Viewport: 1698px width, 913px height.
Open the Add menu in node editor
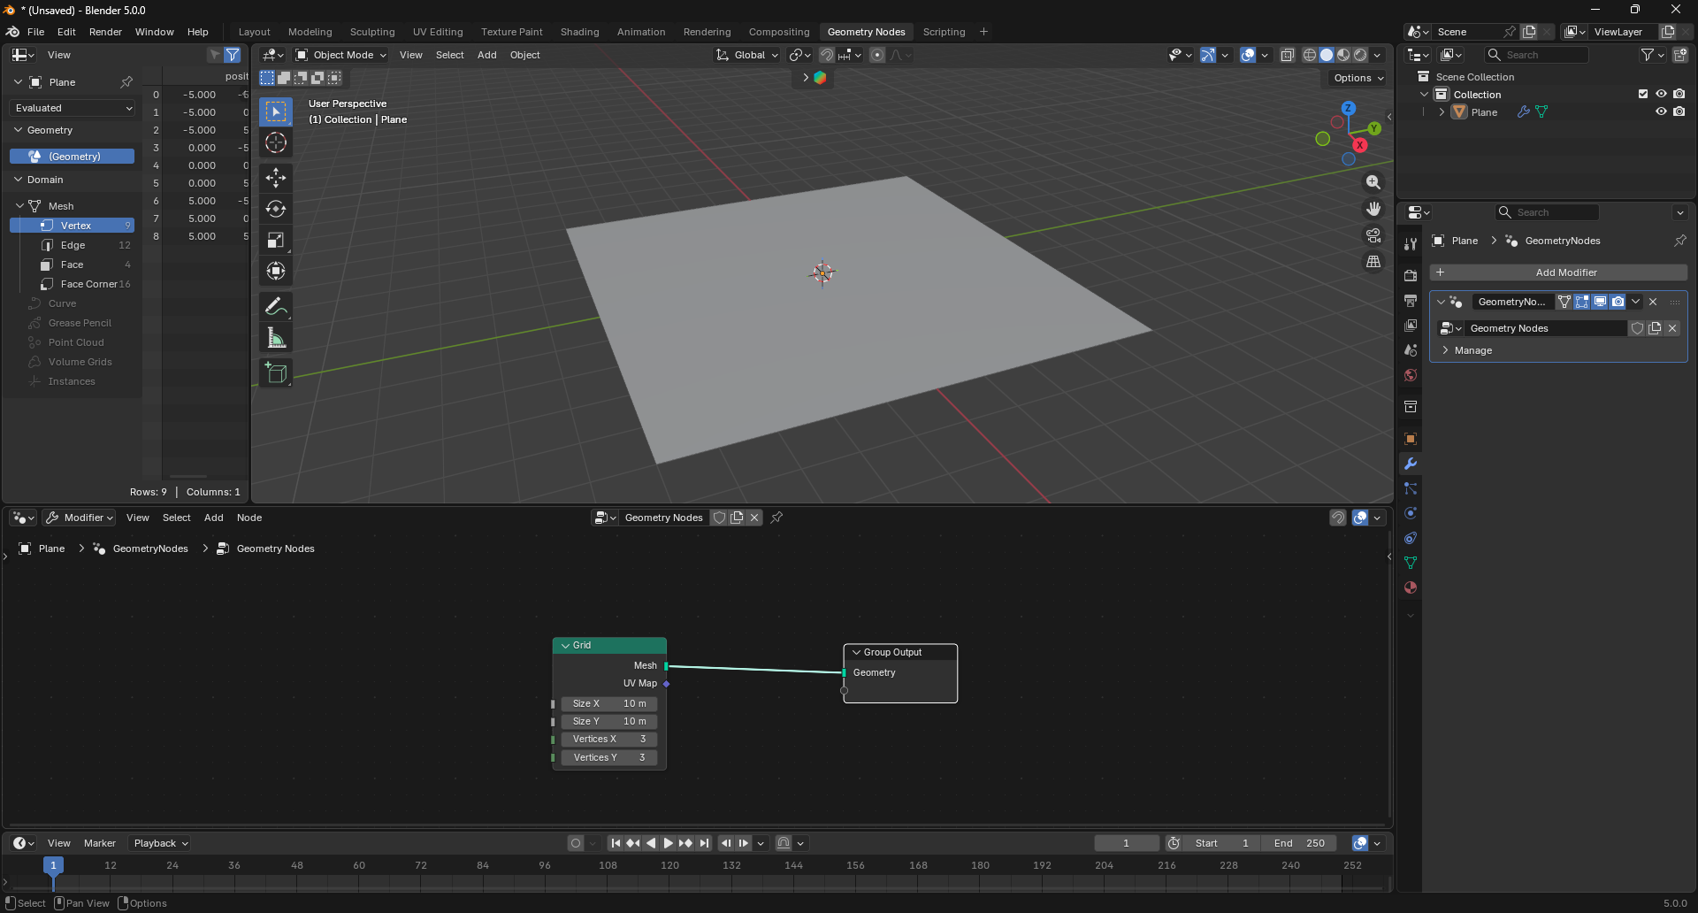click(x=214, y=518)
